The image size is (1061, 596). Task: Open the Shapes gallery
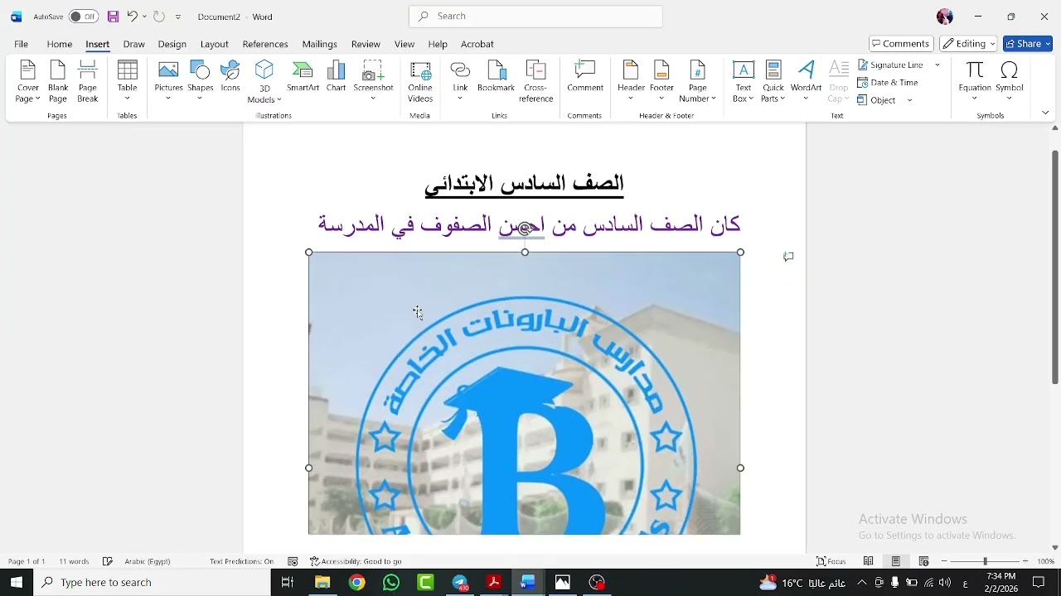(x=200, y=81)
